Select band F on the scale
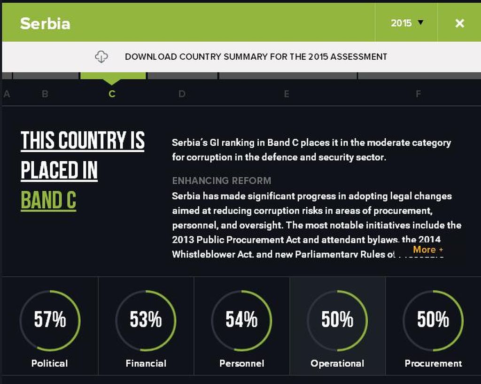Screen dimensions: 481x384 [x=418, y=94]
